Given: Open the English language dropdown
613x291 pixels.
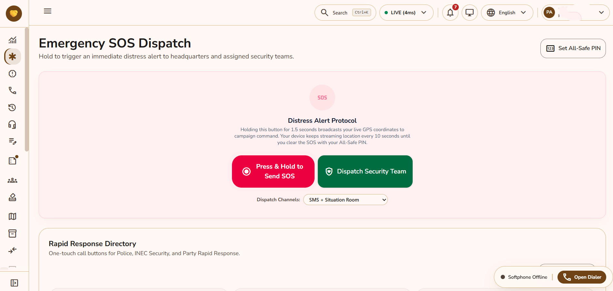Looking at the screenshot, I should click(x=507, y=13).
